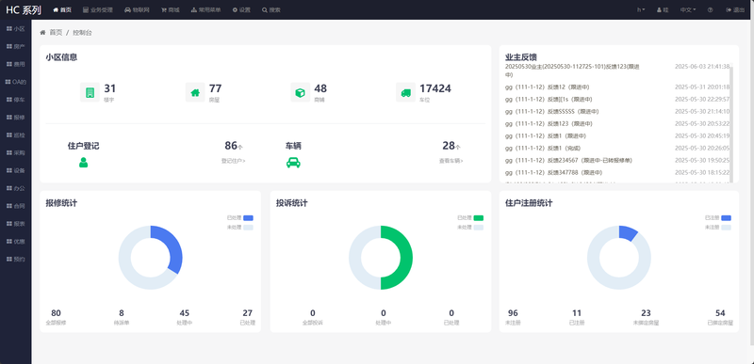Open 常用菜单 in top navigation

click(205, 9)
